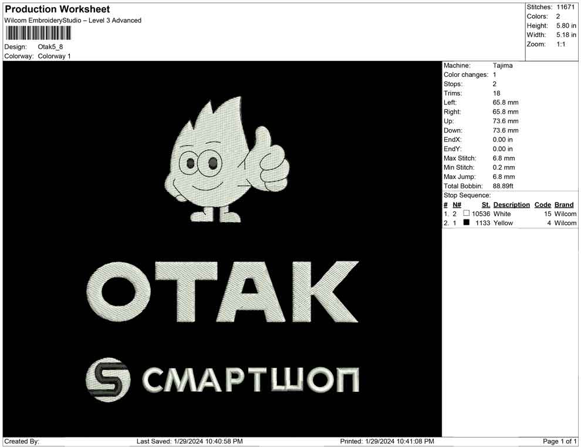The width and height of the screenshot is (581, 447).
Task: Click the Page 1 of 1 footer
Action: coord(560,441)
